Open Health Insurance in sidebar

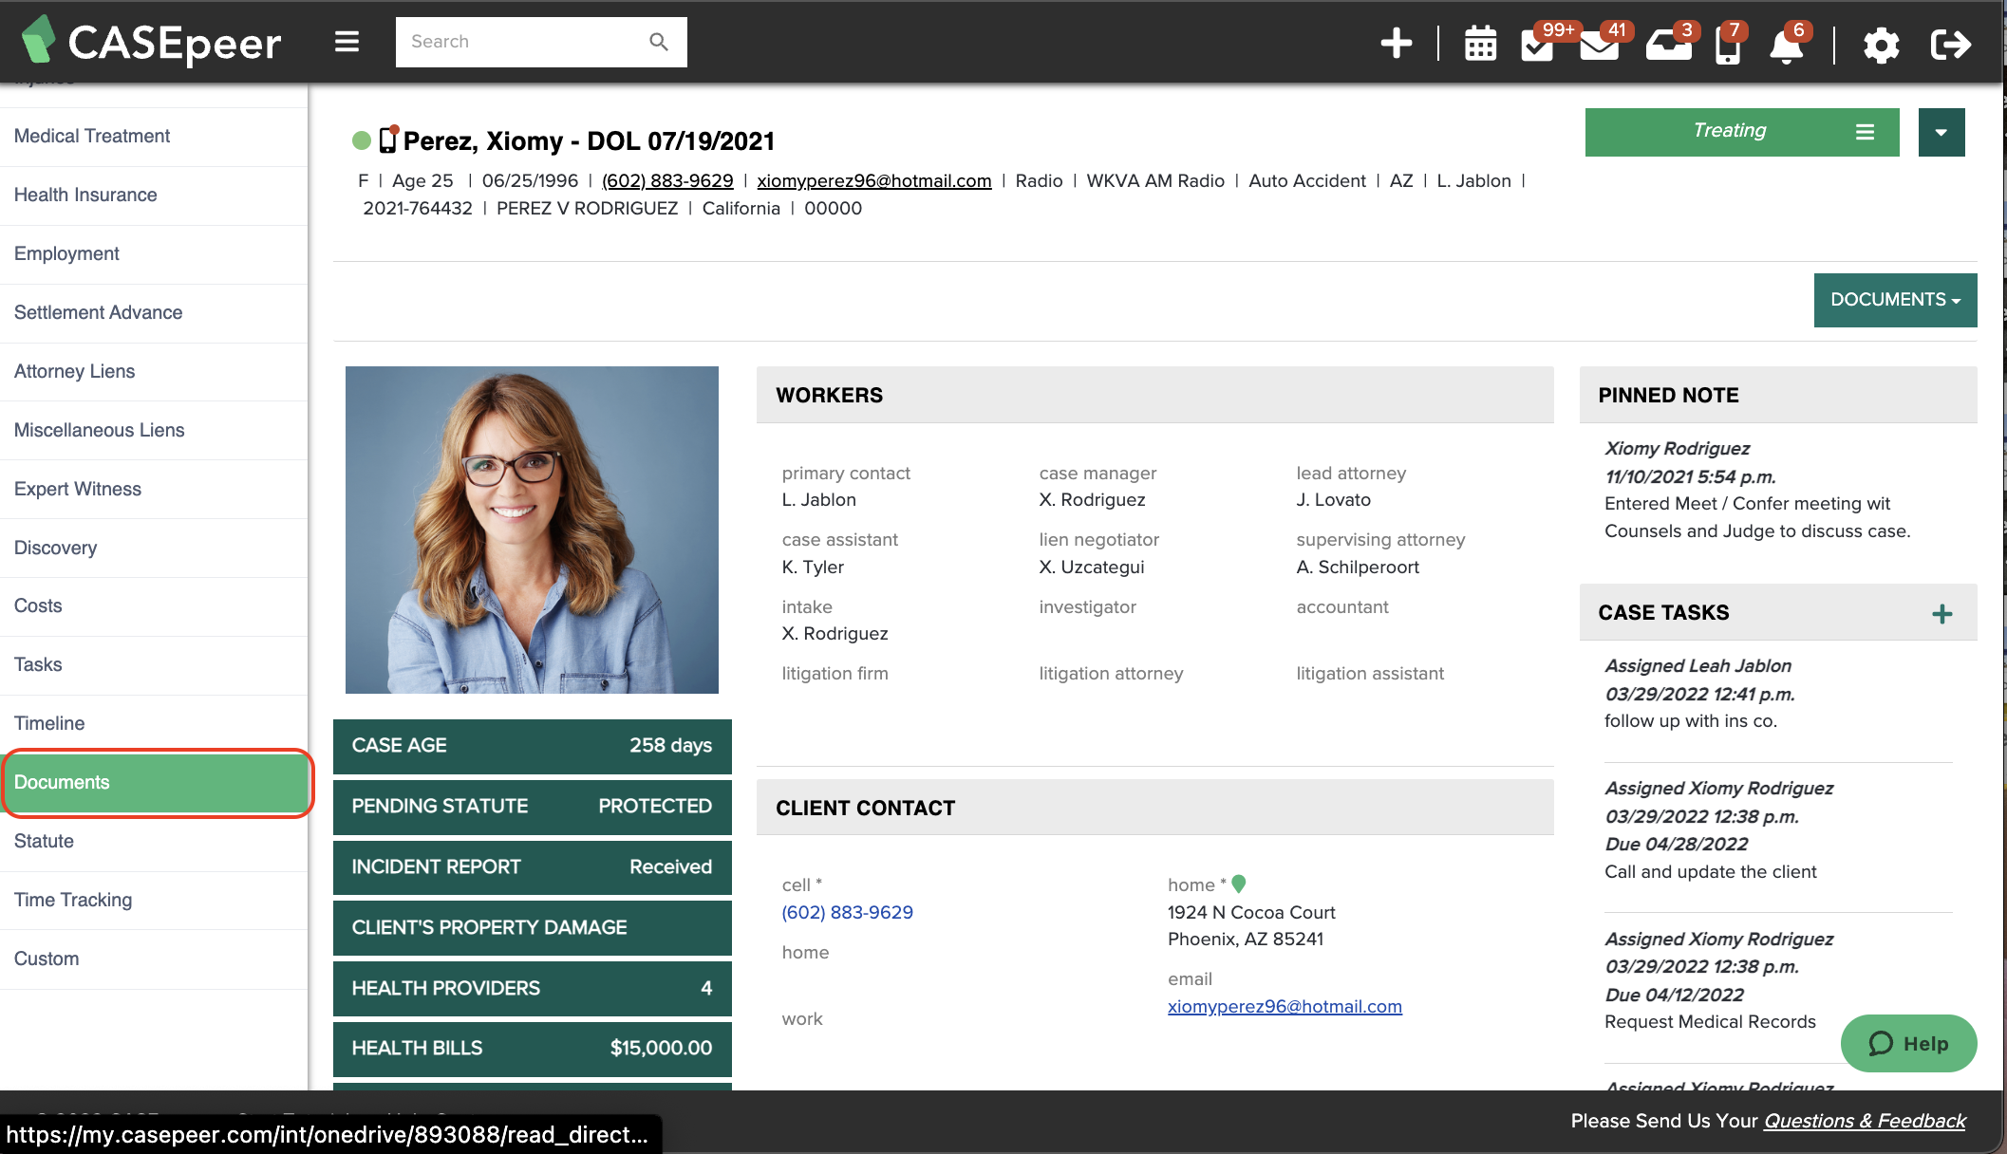154,195
